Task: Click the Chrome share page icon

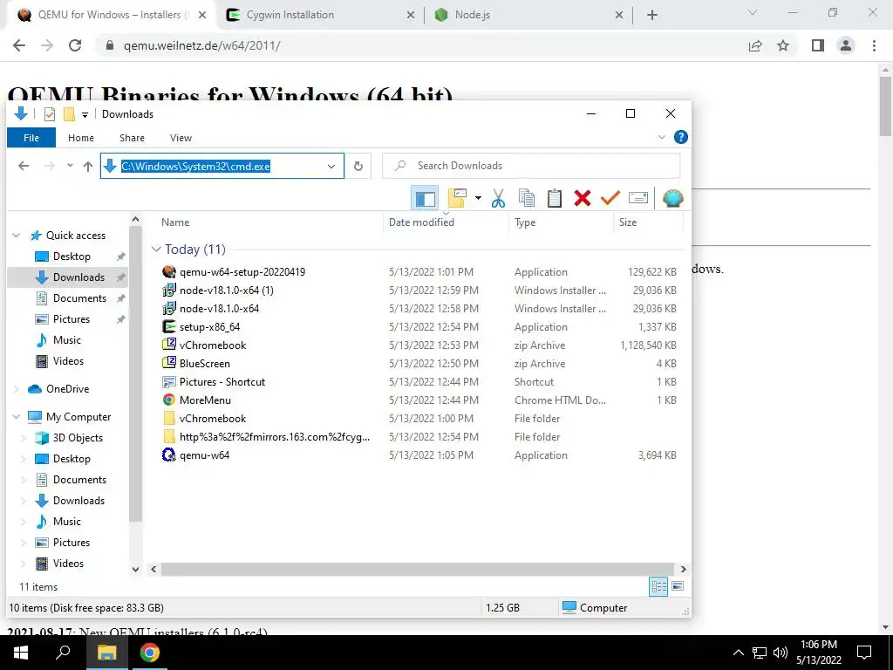Action: coord(755,45)
